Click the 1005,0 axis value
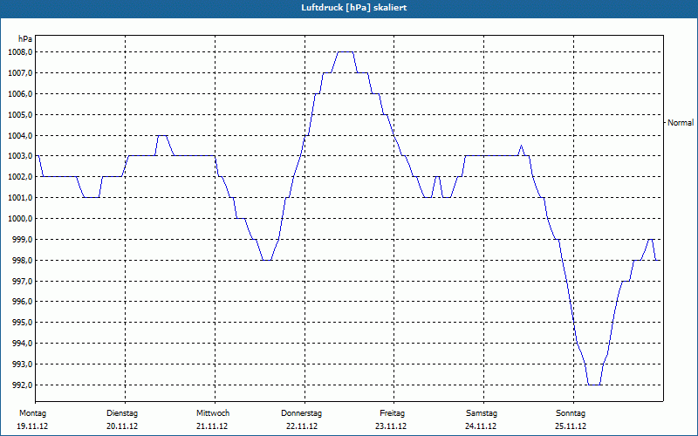The height and width of the screenshot is (436, 698). point(20,115)
